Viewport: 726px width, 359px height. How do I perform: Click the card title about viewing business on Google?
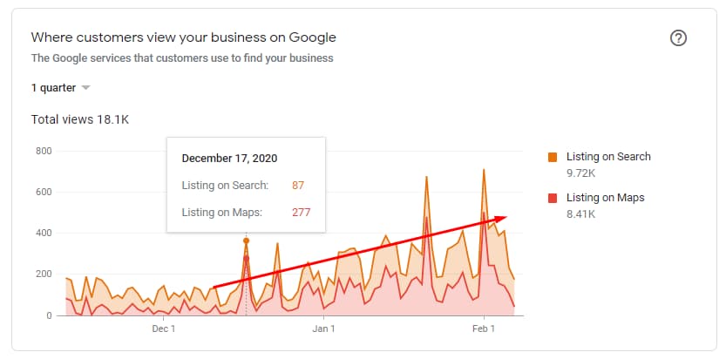click(183, 37)
